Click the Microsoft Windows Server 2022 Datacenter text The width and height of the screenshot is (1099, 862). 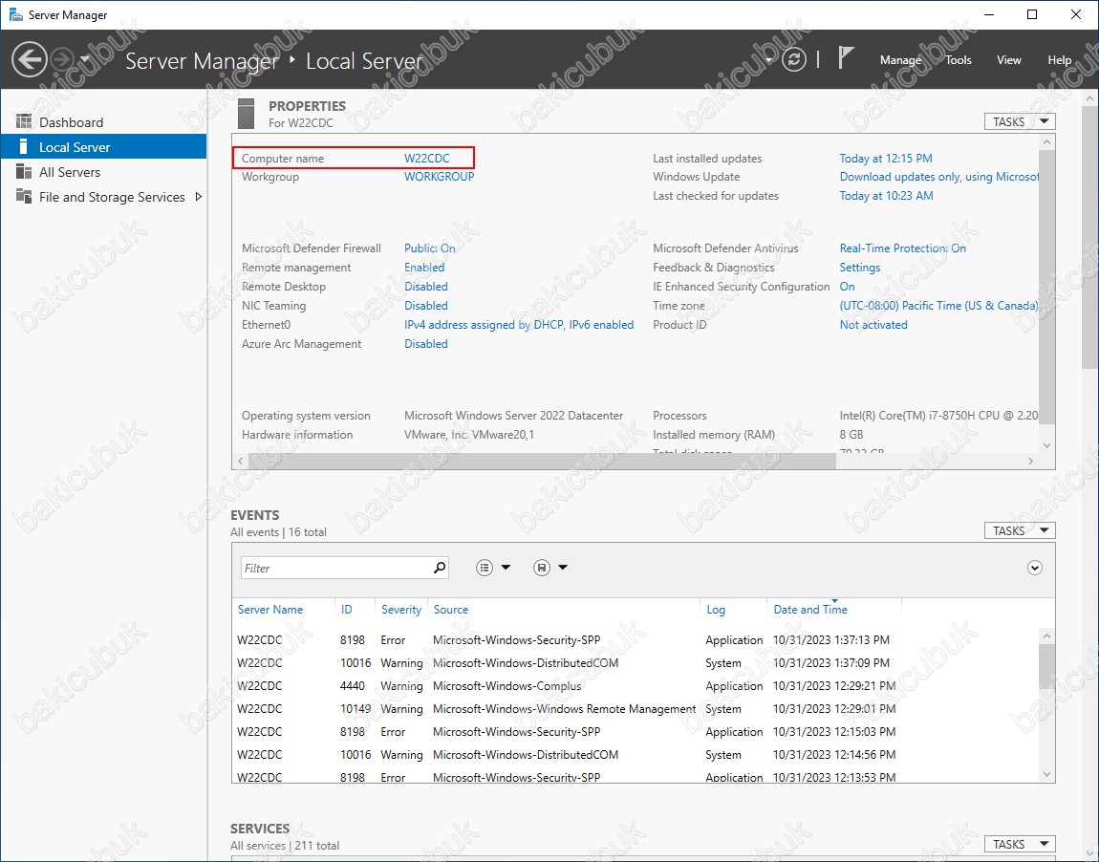tap(513, 416)
